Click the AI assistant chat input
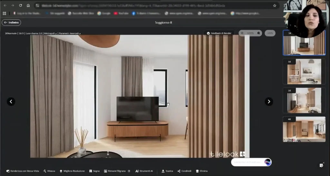Screen dimensions: 330x176 tap(247, 162)
